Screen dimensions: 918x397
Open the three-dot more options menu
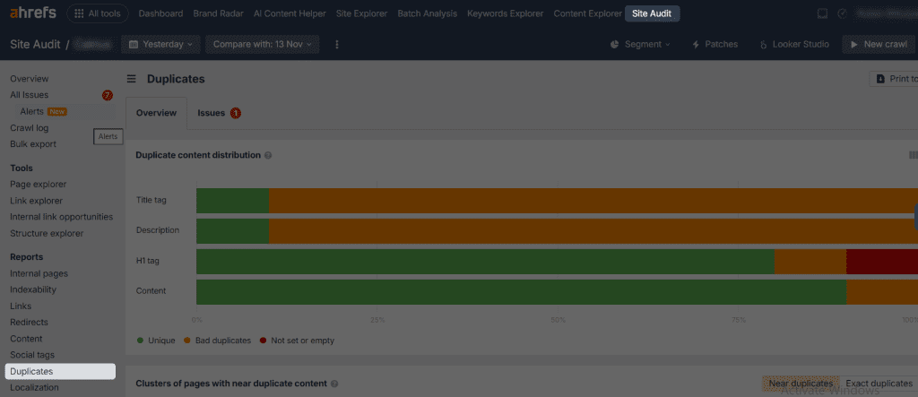(337, 45)
